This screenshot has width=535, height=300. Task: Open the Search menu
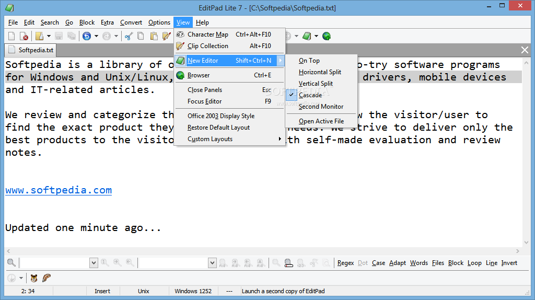(50, 22)
